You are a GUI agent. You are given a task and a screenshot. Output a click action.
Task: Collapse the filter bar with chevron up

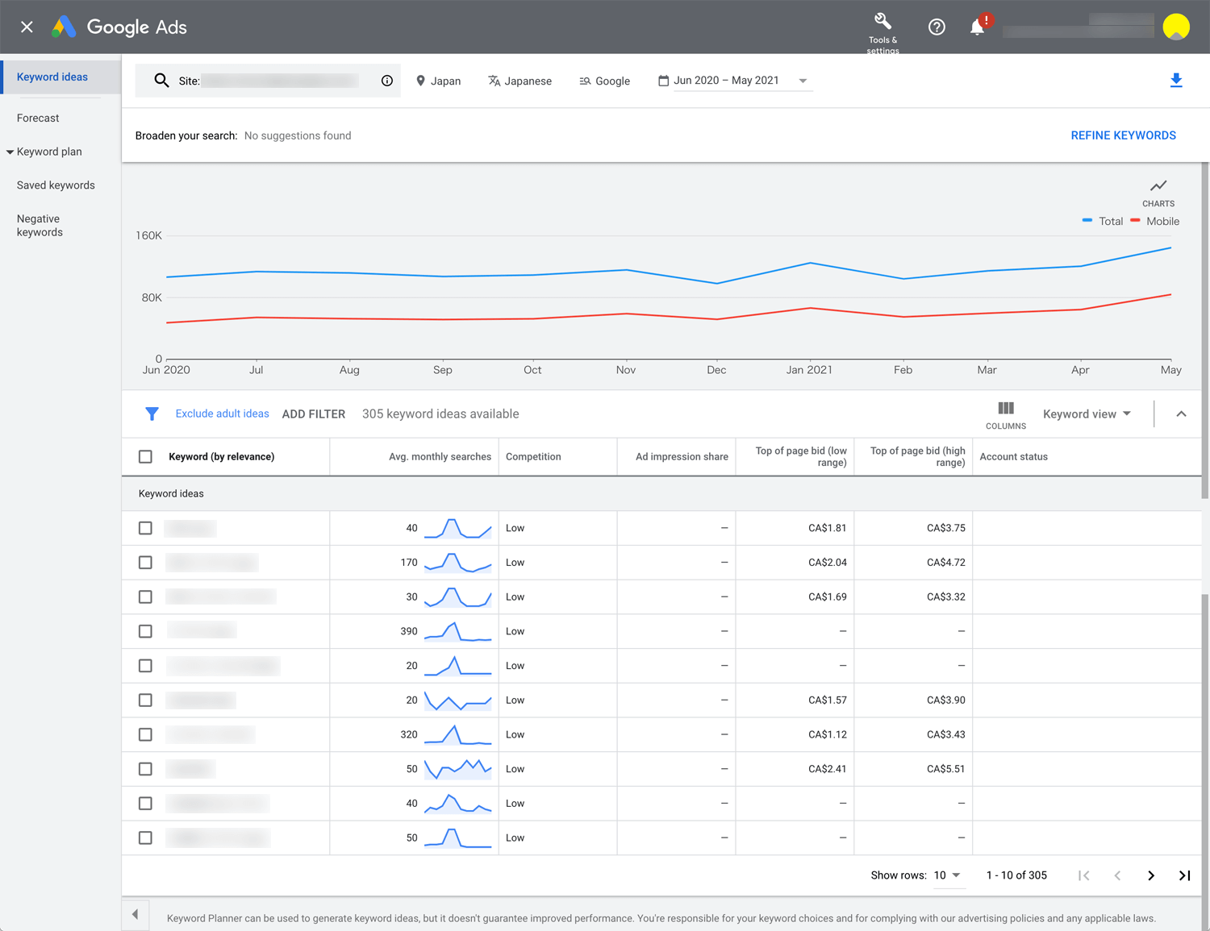1181,414
